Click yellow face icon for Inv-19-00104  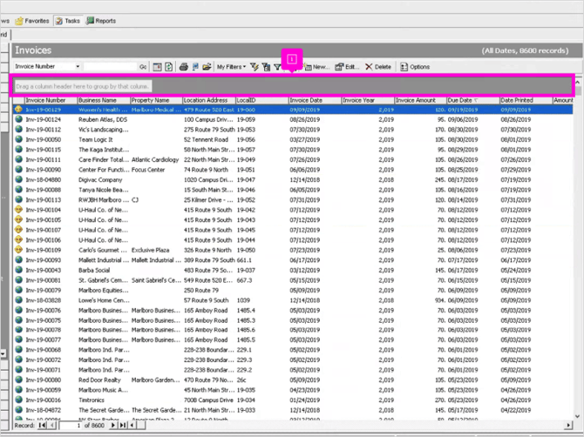pyautogui.click(x=18, y=210)
